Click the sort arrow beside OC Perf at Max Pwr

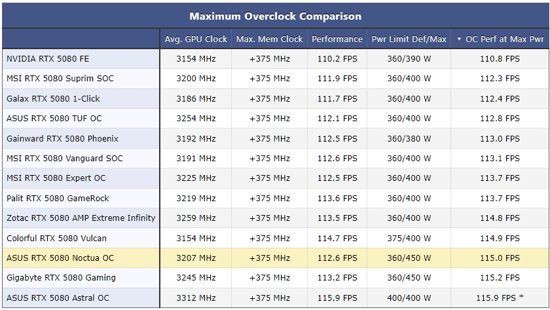[x=459, y=39]
